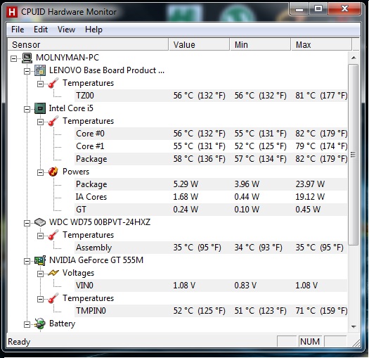Select the IA Cores power row
This screenshot has width=369, height=358.
211,197
